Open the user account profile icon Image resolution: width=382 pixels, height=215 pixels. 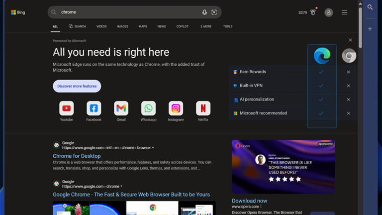[329, 12]
